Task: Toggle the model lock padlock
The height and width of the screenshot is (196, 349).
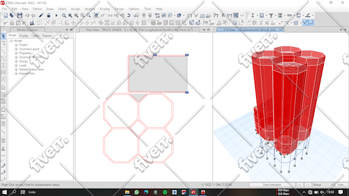Action: 49,15
